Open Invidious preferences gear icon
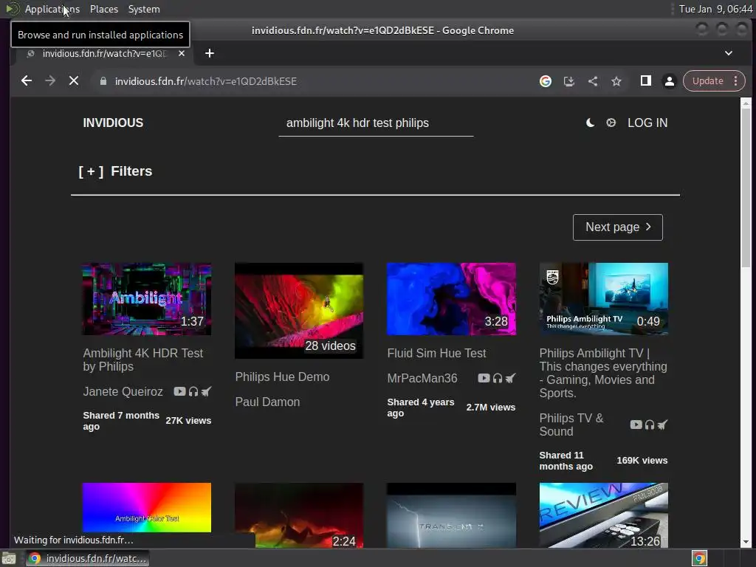The width and height of the screenshot is (756, 567). point(611,123)
